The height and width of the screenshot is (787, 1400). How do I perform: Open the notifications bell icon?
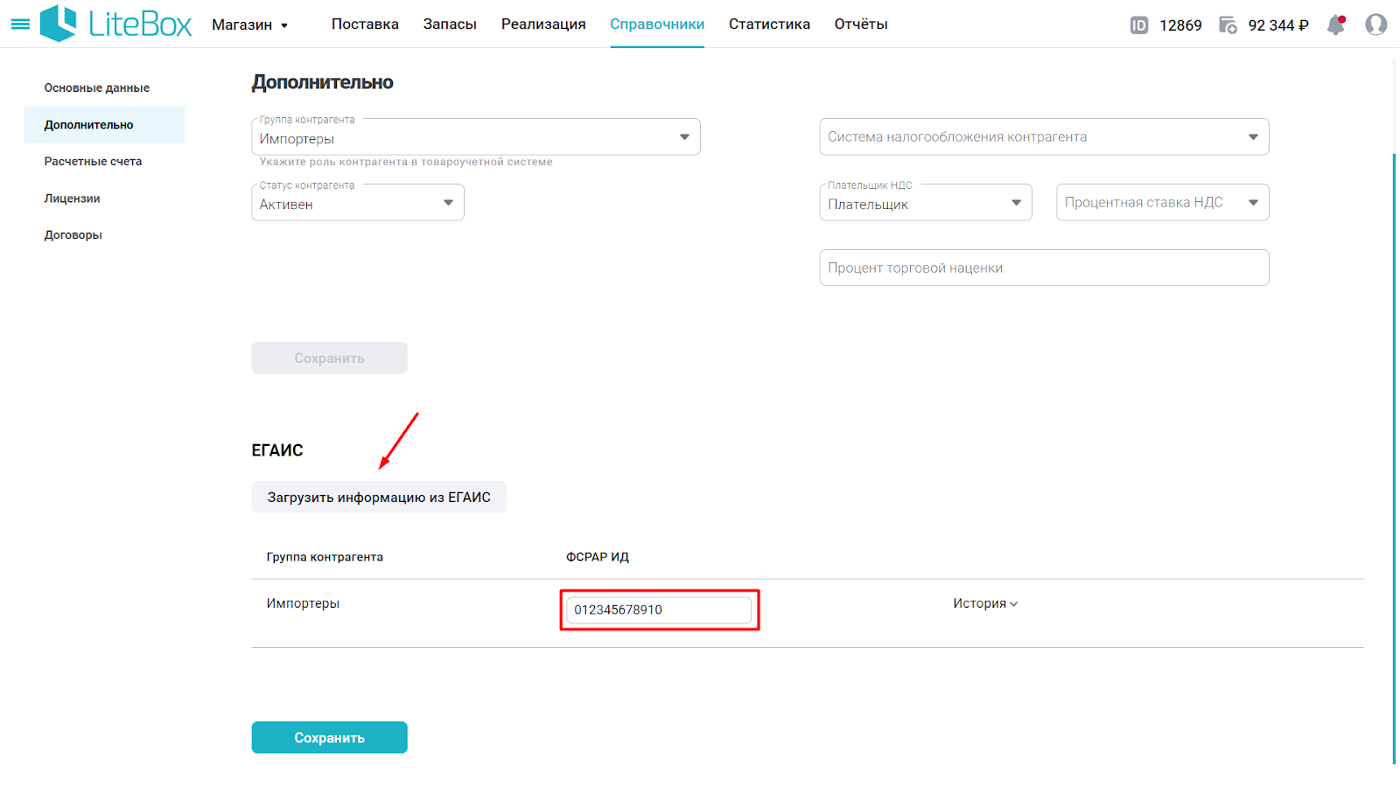tap(1336, 24)
